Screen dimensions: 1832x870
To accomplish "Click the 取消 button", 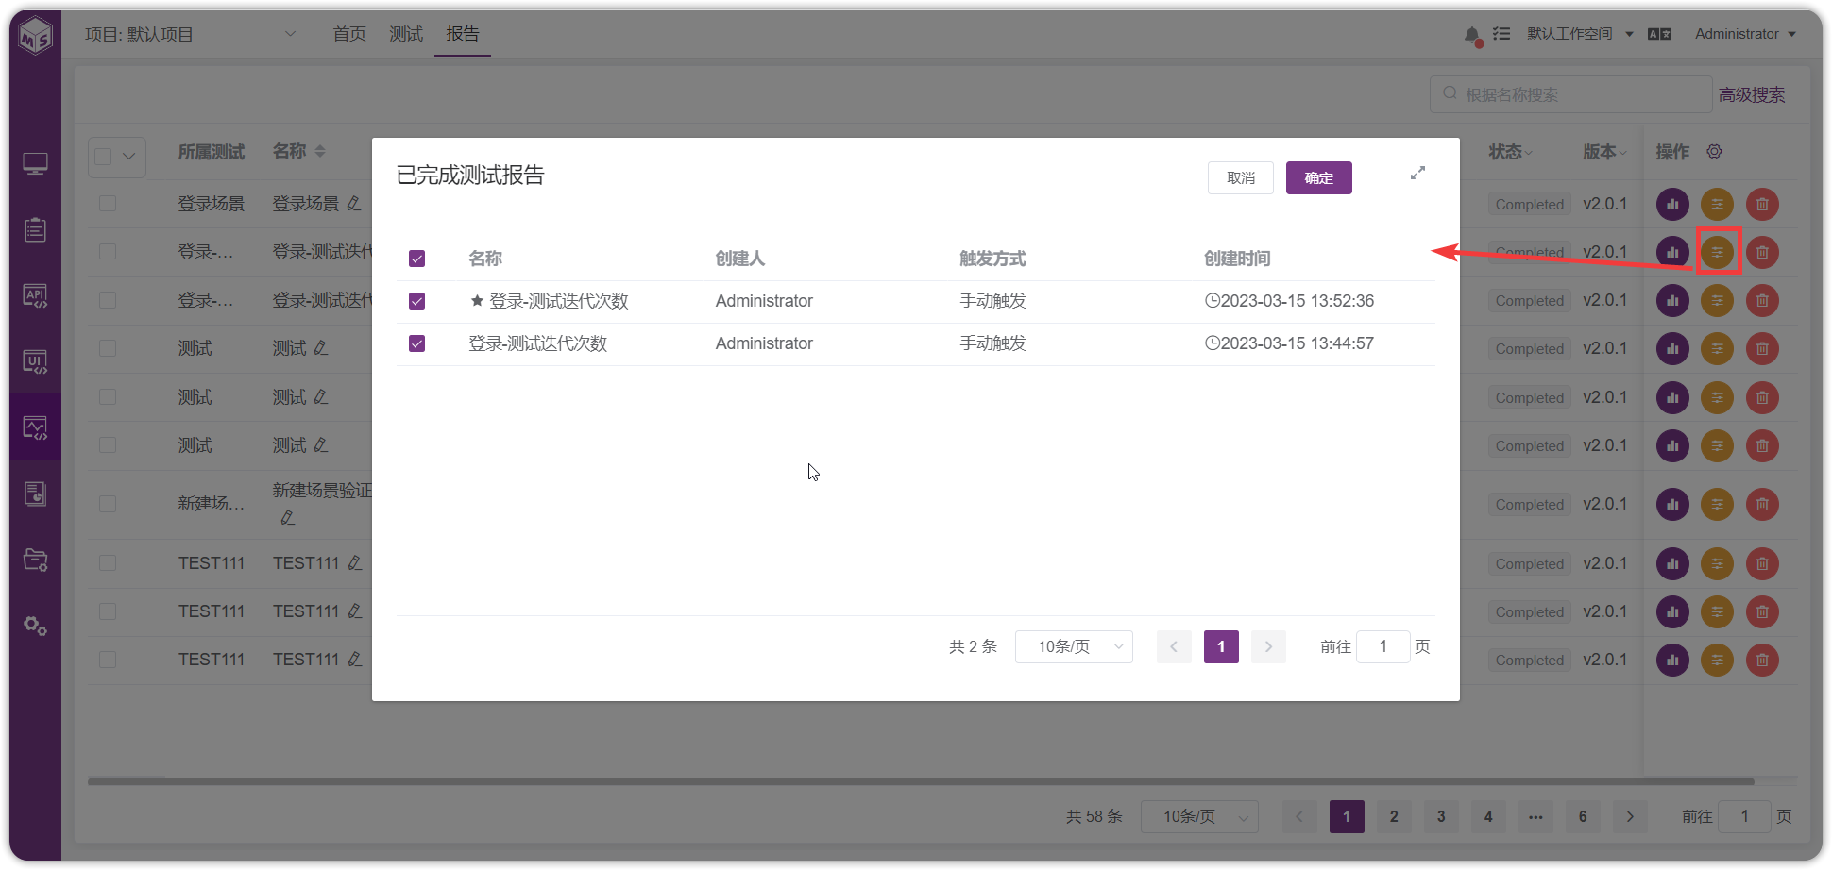I will (x=1241, y=177).
